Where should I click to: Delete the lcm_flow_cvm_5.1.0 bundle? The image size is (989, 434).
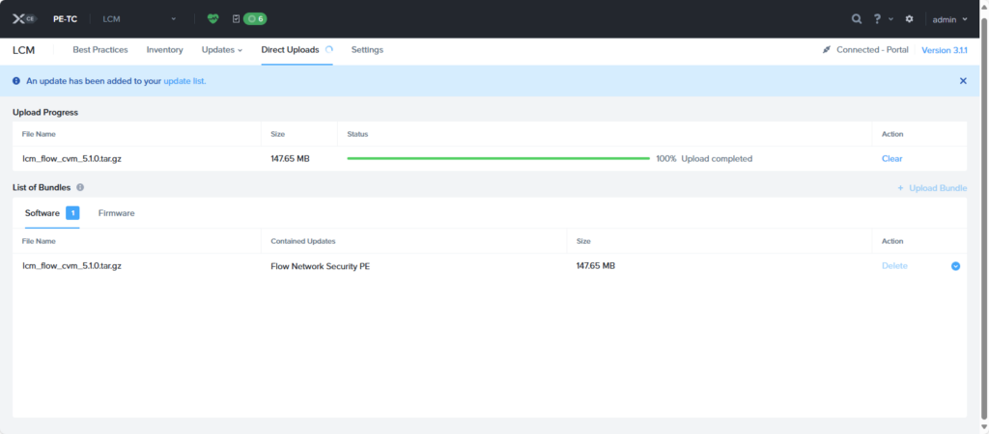[894, 266]
